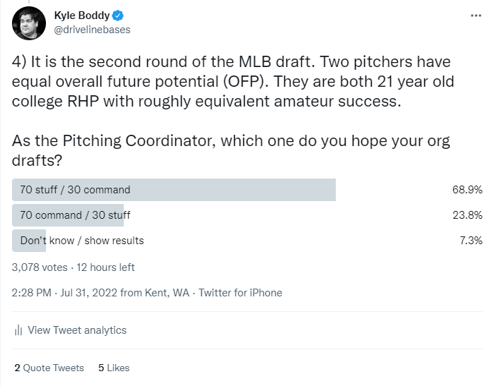Click the 23.8% result percentage
Screen dimensions: 492x386
tap(467, 215)
